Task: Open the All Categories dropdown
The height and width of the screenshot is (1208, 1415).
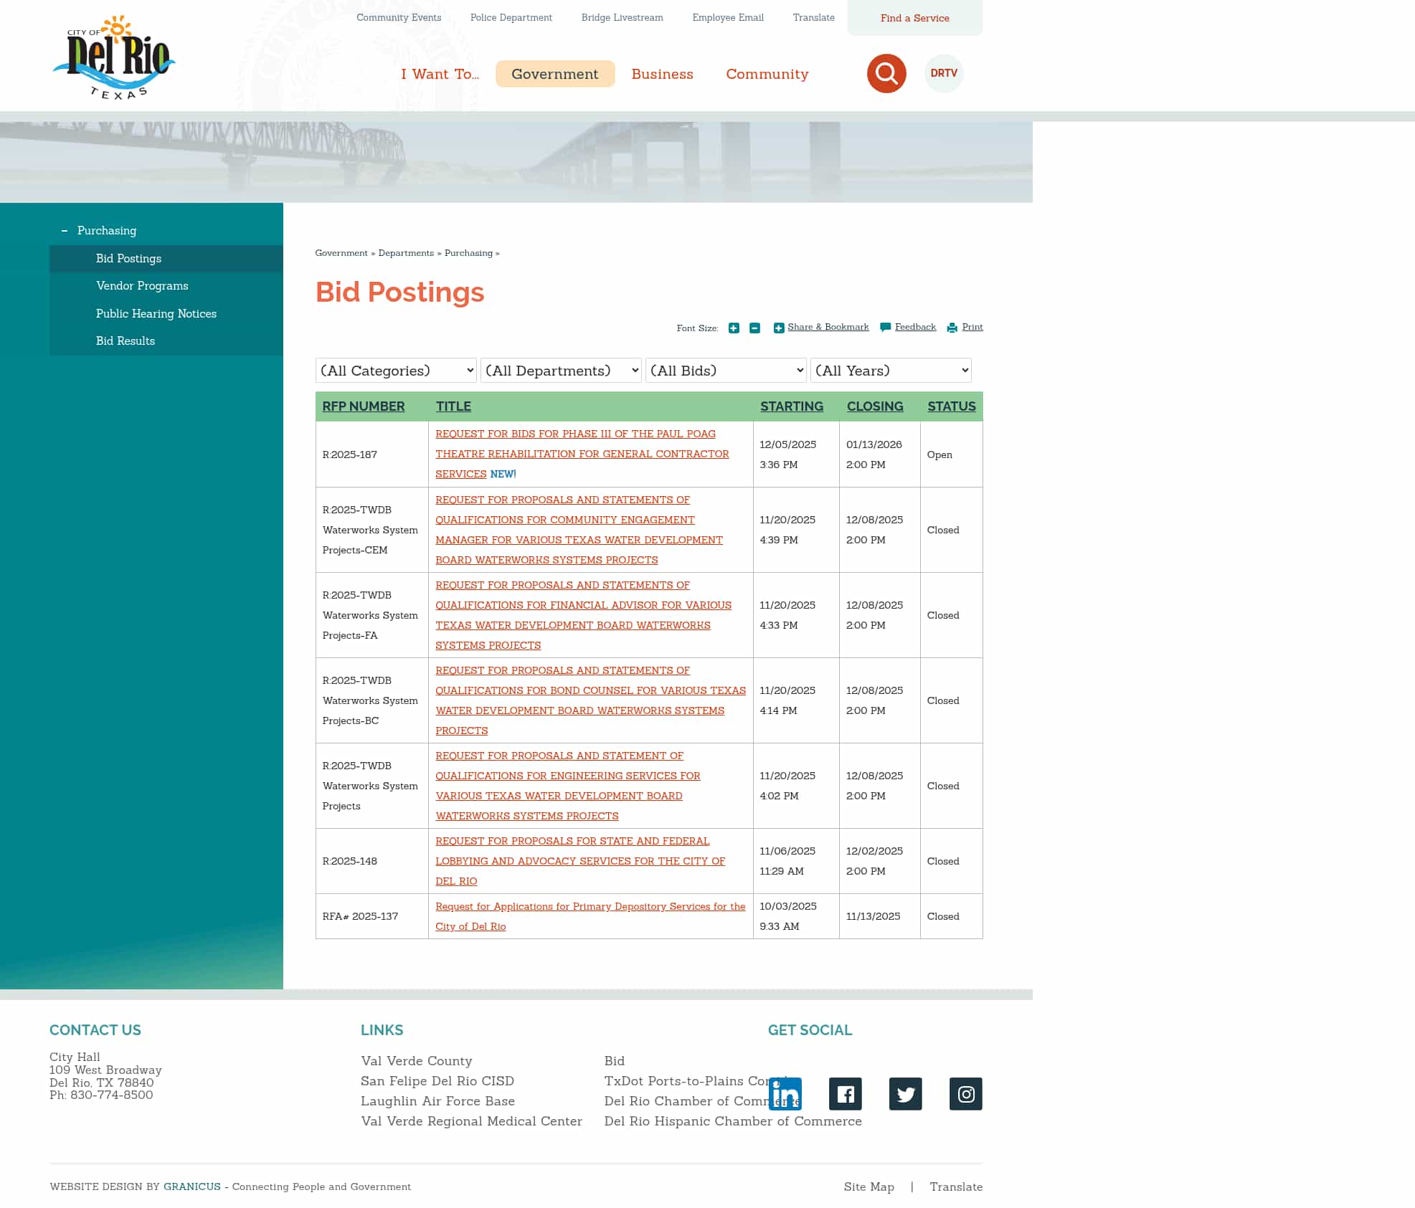Action: [x=395, y=371]
